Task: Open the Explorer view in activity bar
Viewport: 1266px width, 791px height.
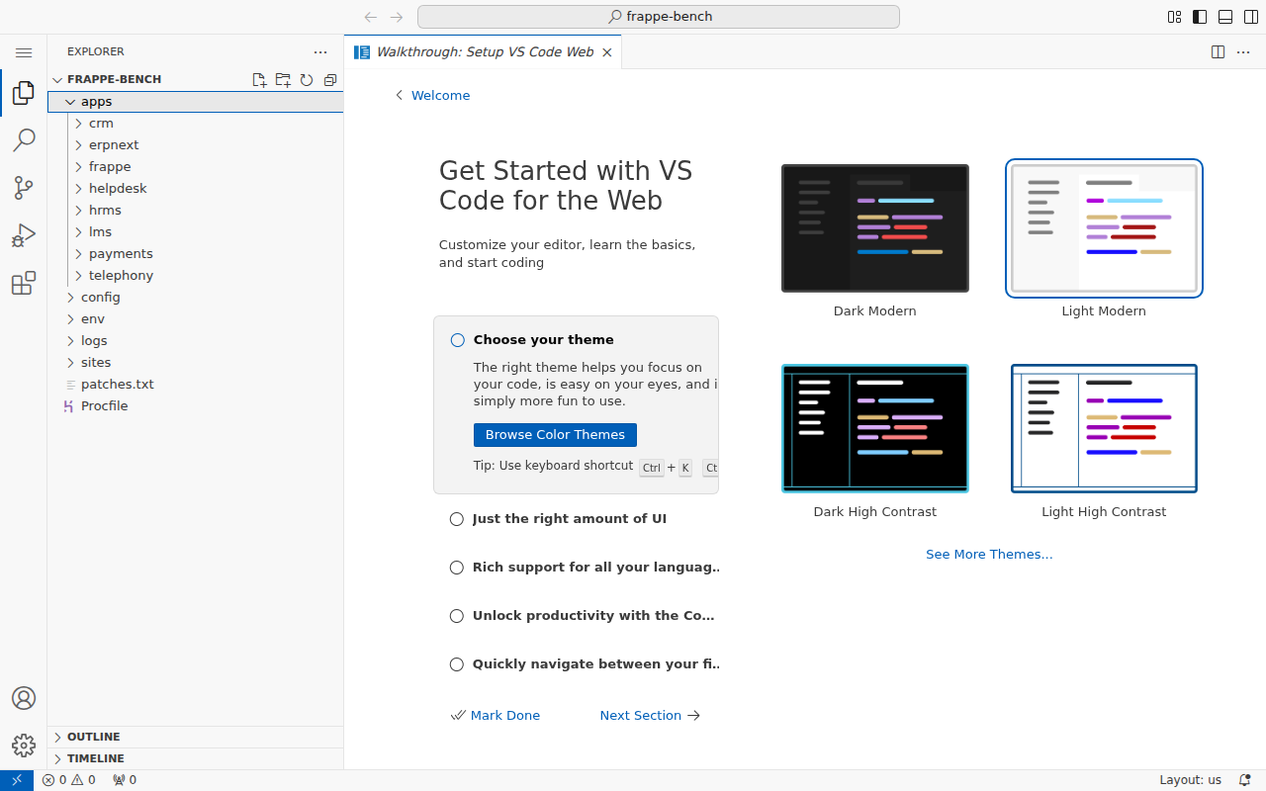Action: (24, 93)
